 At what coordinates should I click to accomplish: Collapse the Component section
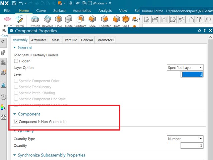pyautogui.click(x=15, y=114)
